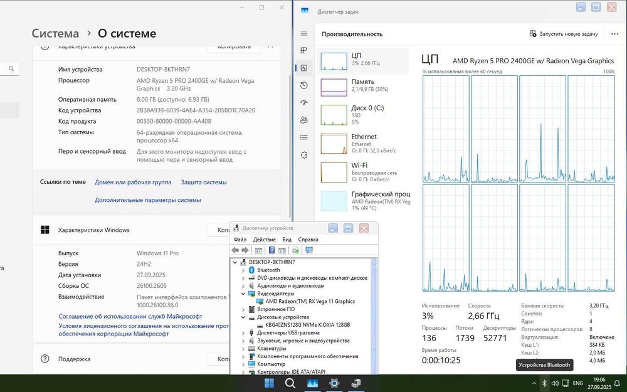The width and height of the screenshot is (627, 392).
Task: Click update driver icon in Device Manager toolbar
Action: coord(295,250)
